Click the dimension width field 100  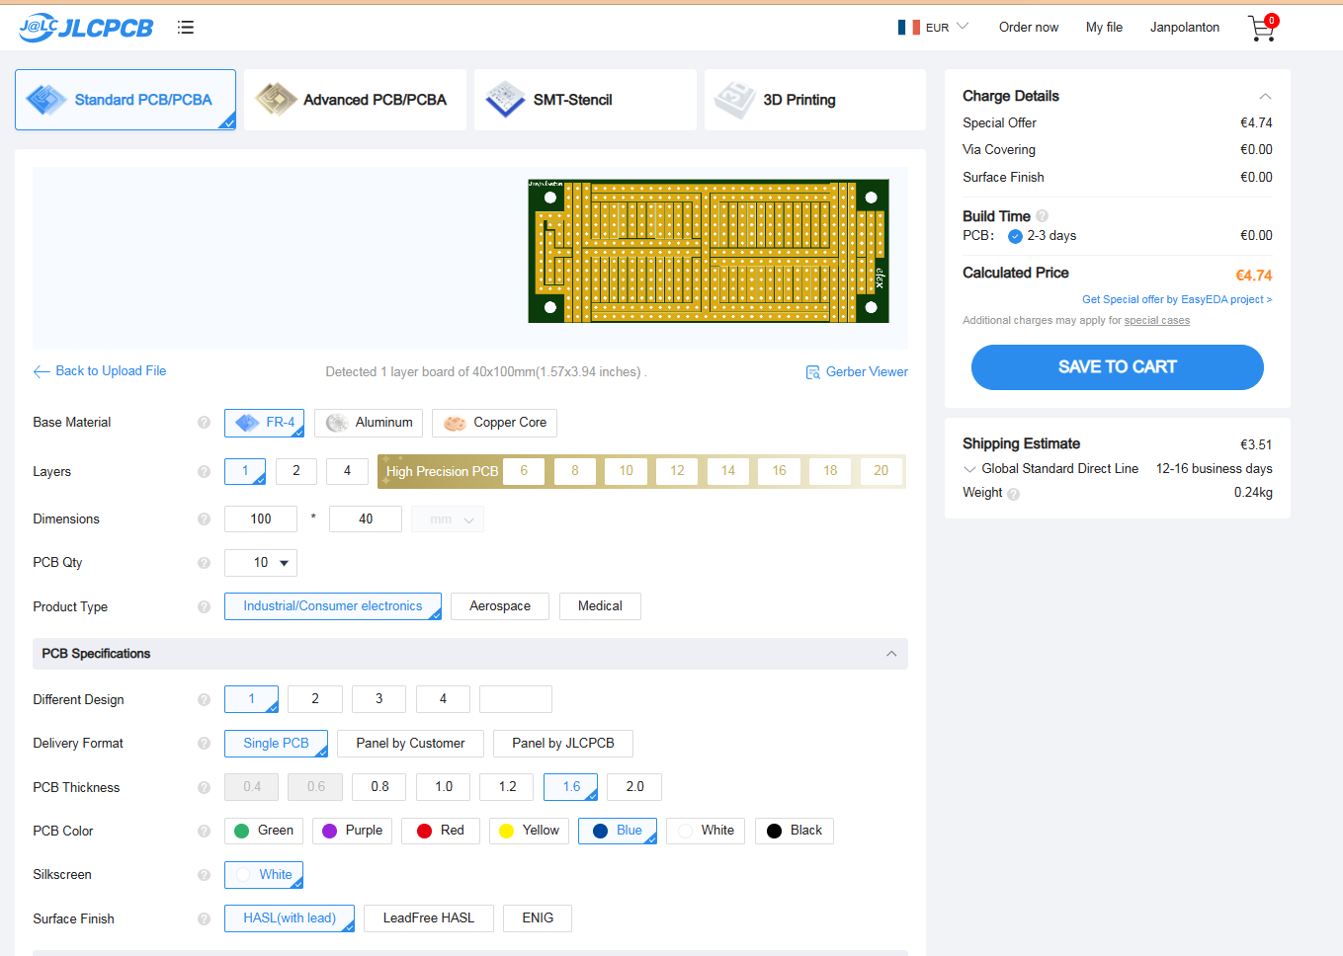[x=261, y=519]
